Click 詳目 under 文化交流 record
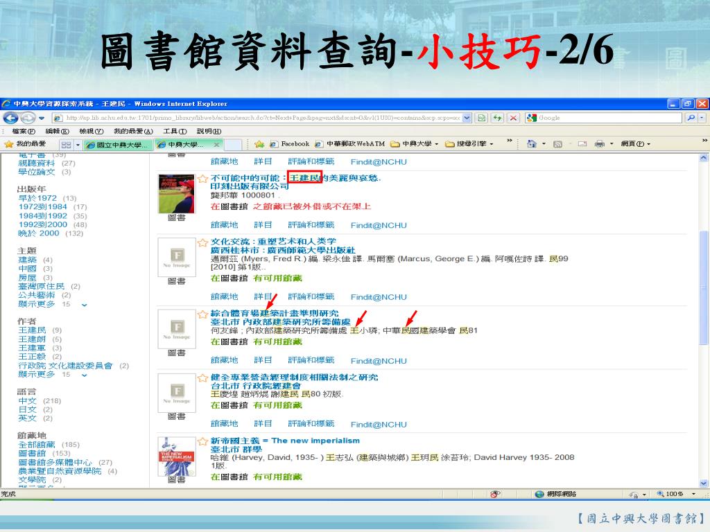The image size is (710, 532). tap(263, 296)
